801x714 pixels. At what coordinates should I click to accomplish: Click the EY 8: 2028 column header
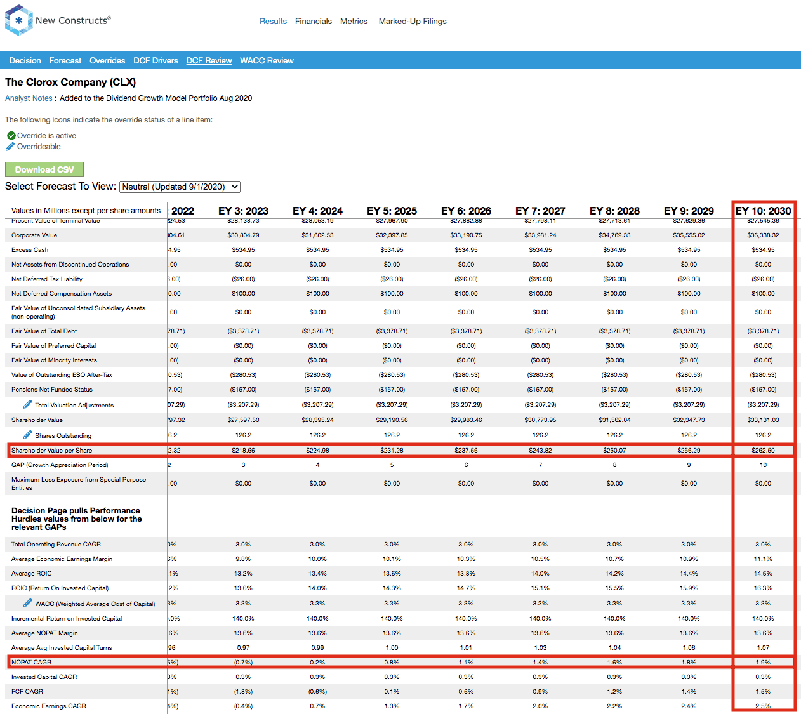[x=614, y=211]
